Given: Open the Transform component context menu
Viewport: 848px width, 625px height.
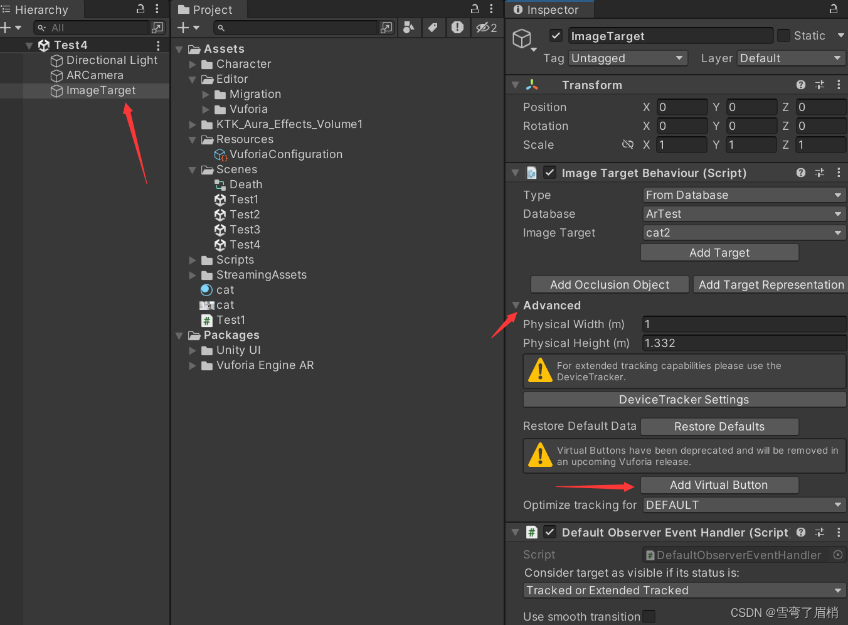Looking at the screenshot, I should pyautogui.click(x=839, y=85).
